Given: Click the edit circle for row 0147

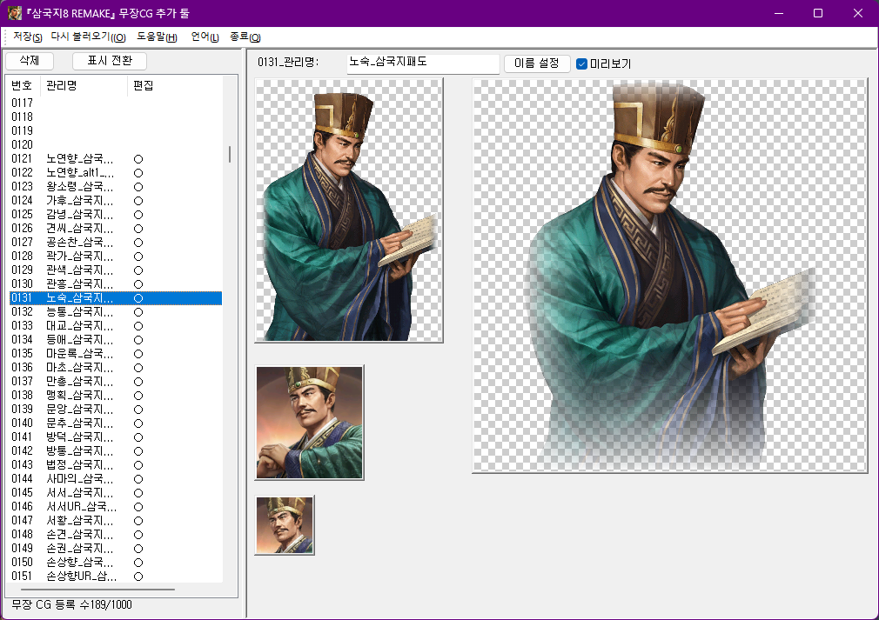Looking at the screenshot, I should (x=138, y=521).
